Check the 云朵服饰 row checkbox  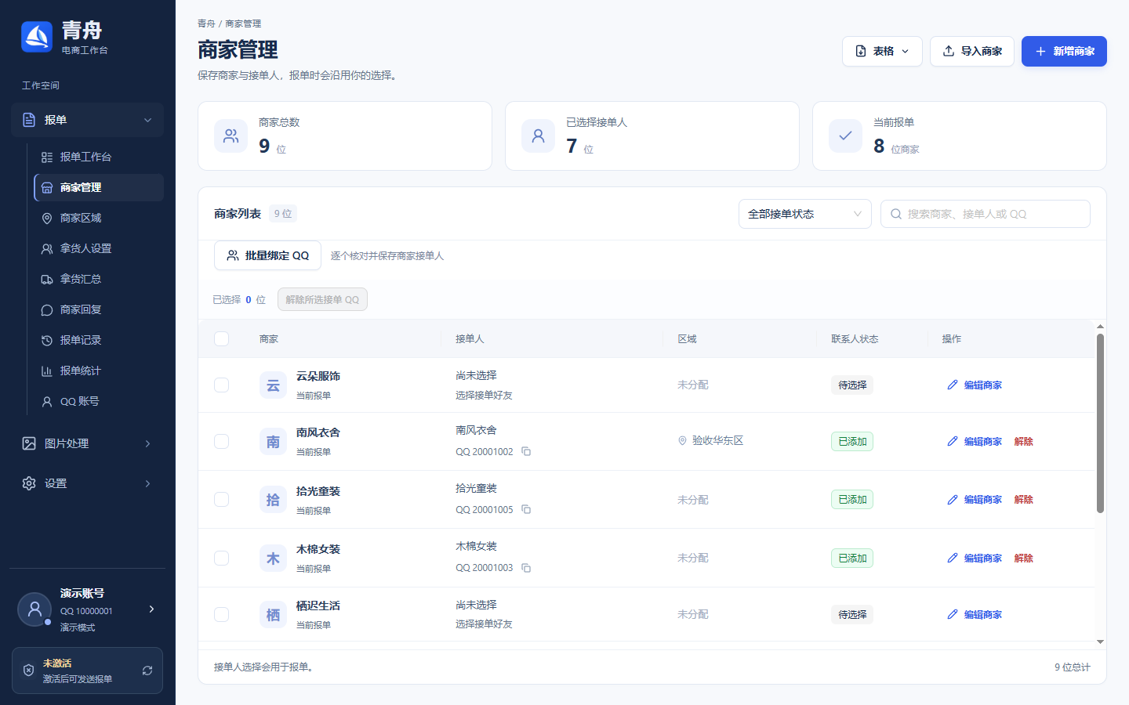tap(222, 385)
